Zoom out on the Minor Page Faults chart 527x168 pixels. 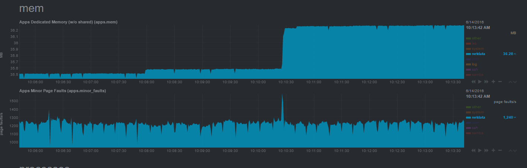pos(500,150)
